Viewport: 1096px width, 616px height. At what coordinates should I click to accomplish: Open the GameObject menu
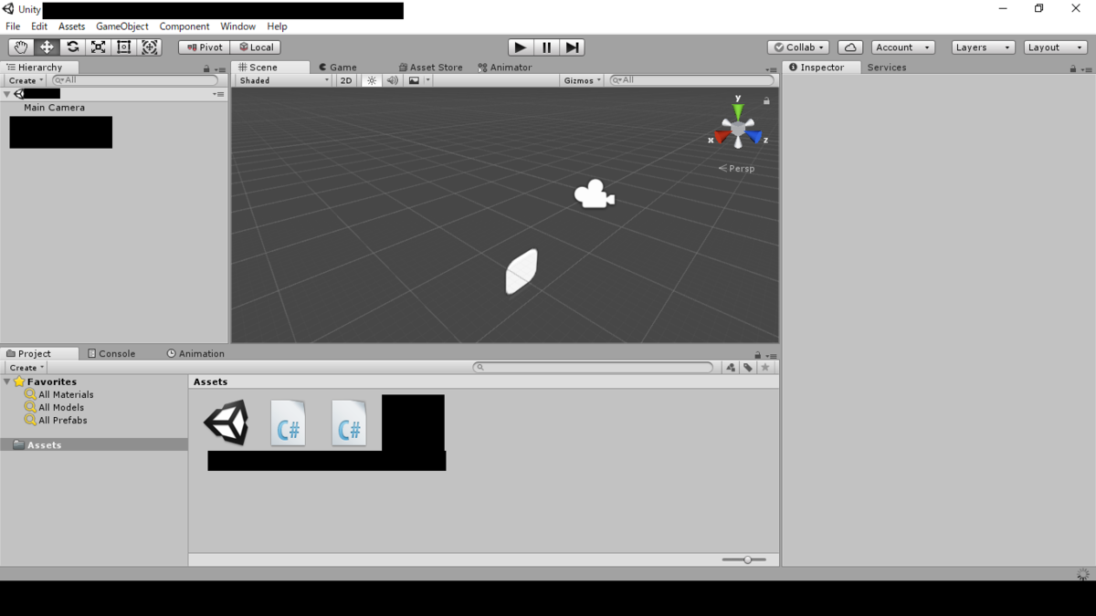point(122,26)
